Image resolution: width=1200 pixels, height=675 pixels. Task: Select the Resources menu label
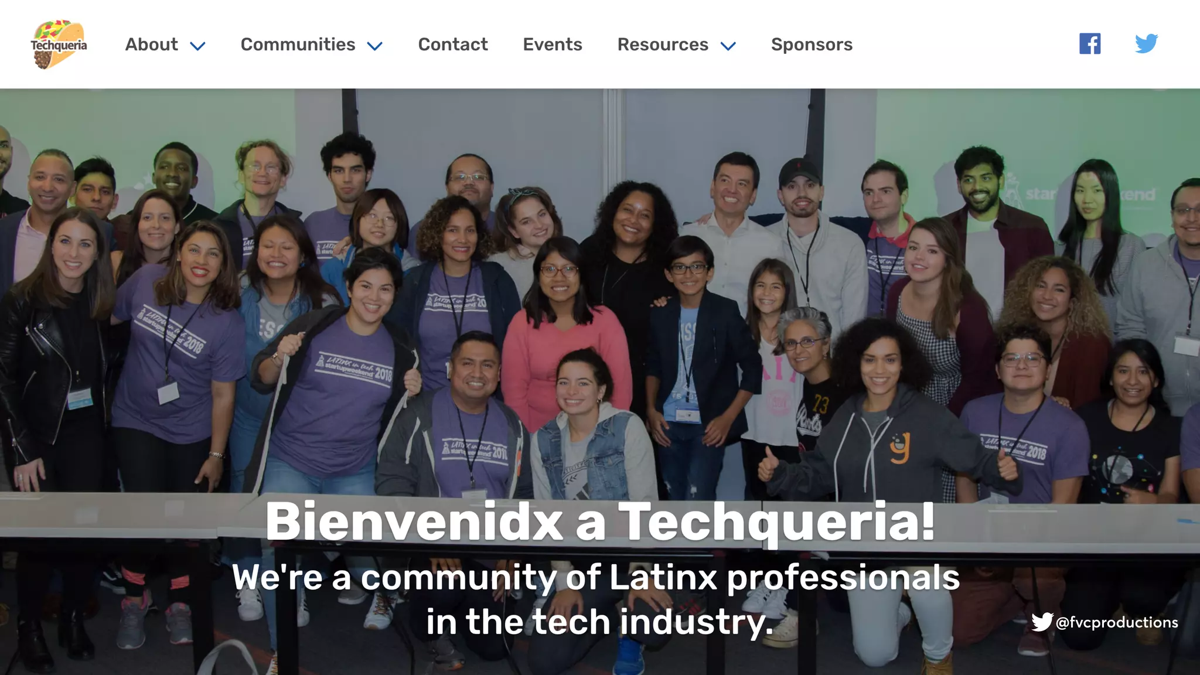pyautogui.click(x=663, y=45)
